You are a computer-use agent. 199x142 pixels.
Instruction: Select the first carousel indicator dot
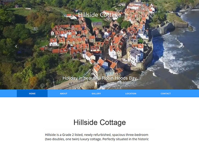[96, 83]
